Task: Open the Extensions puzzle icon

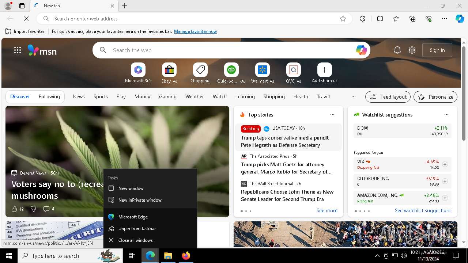Action: point(362,19)
